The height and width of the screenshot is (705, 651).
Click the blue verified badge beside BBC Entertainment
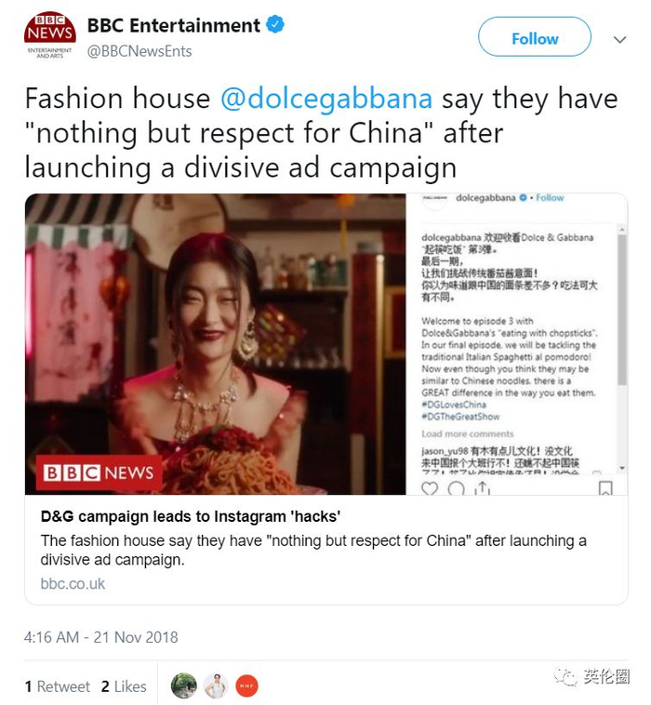click(275, 24)
